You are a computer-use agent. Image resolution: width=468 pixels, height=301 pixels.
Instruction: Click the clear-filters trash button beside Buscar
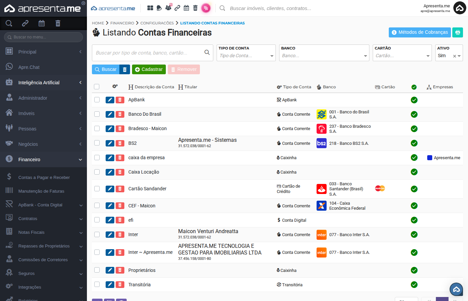tap(125, 69)
